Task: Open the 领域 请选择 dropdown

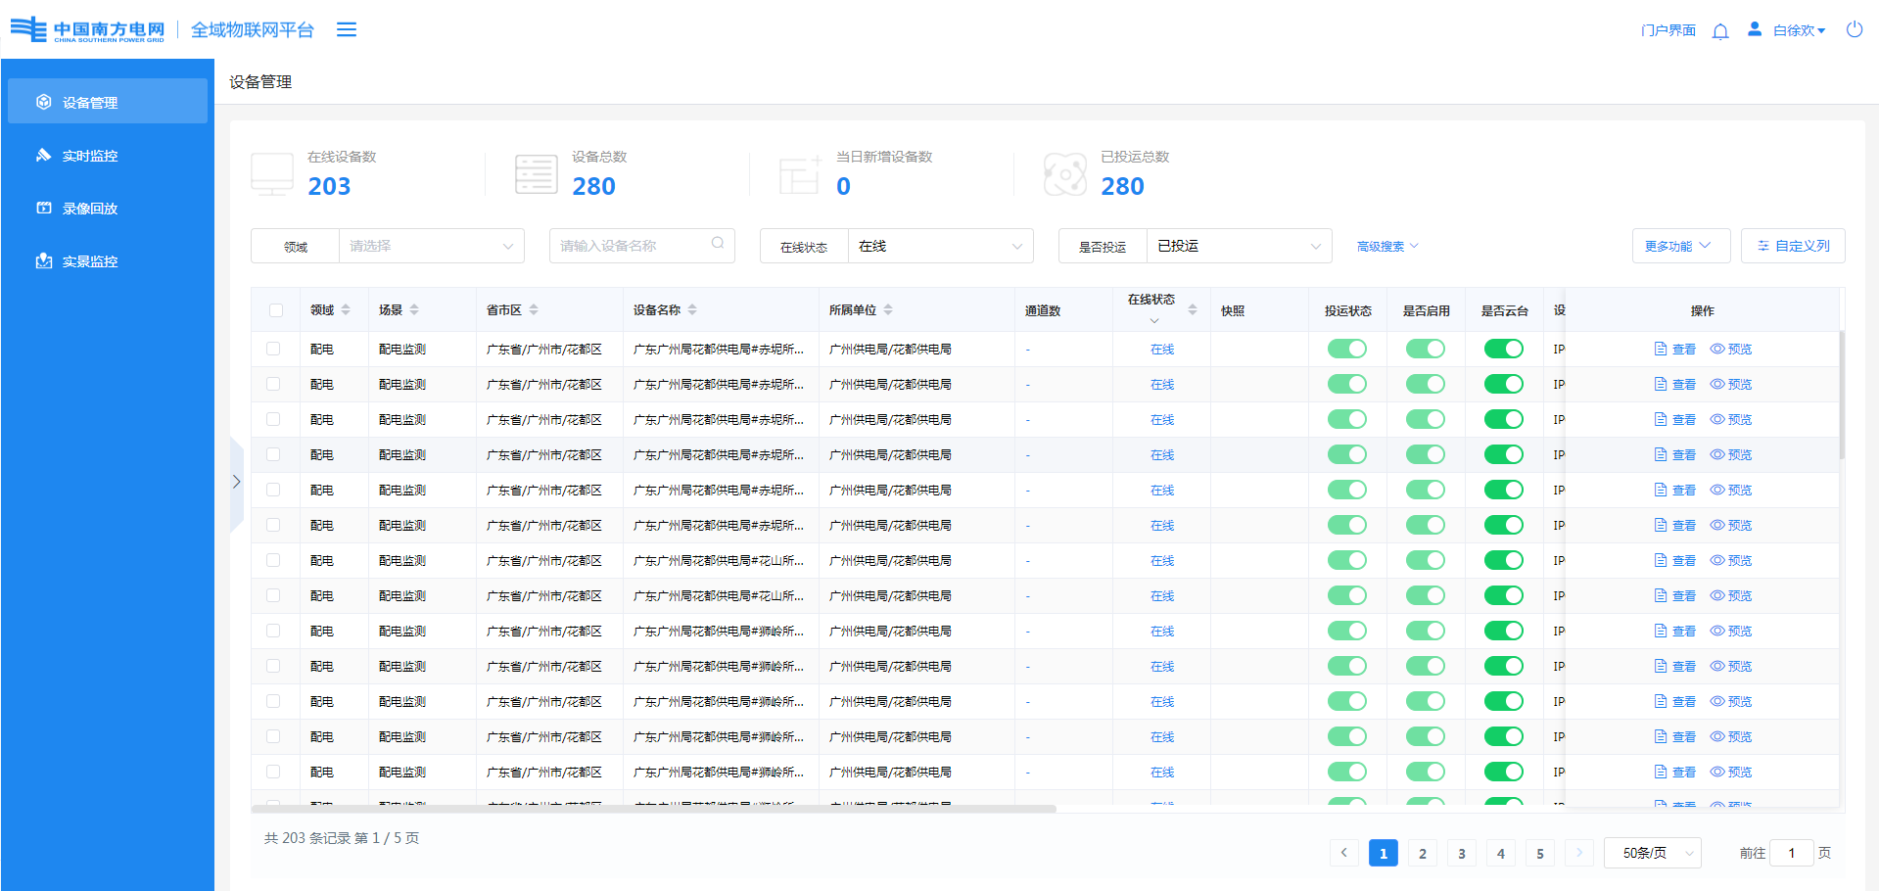Action: [431, 246]
